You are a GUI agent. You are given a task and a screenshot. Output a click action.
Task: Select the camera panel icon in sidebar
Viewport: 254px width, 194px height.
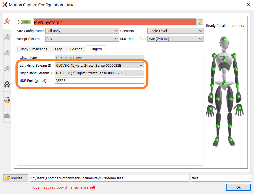coord(7,115)
